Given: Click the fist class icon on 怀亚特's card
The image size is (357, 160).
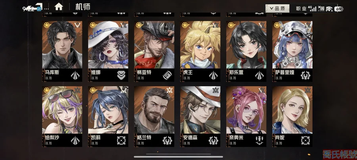Looking at the screenshot, I should coord(167,75).
